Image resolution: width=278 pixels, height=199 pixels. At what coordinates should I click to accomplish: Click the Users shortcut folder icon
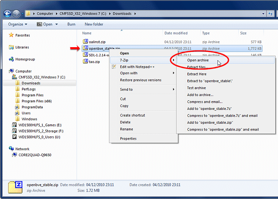[x=17, y=113]
